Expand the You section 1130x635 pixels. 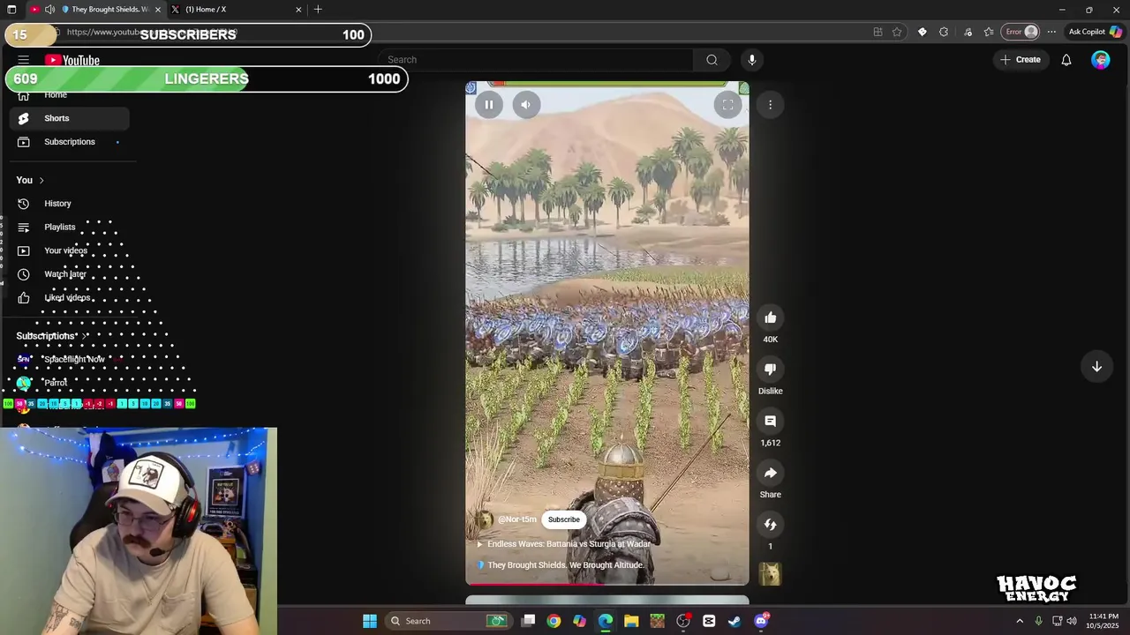pos(31,180)
